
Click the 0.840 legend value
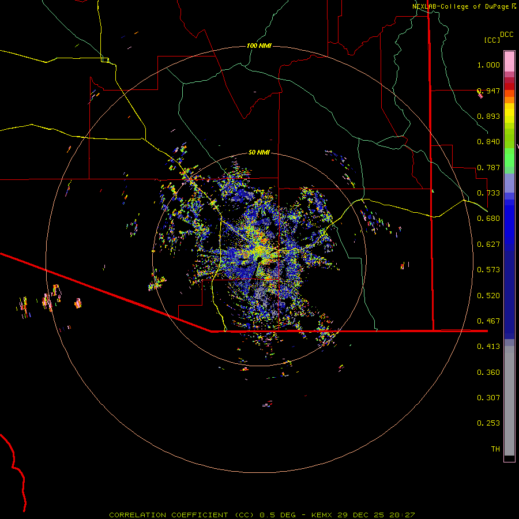[488, 142]
